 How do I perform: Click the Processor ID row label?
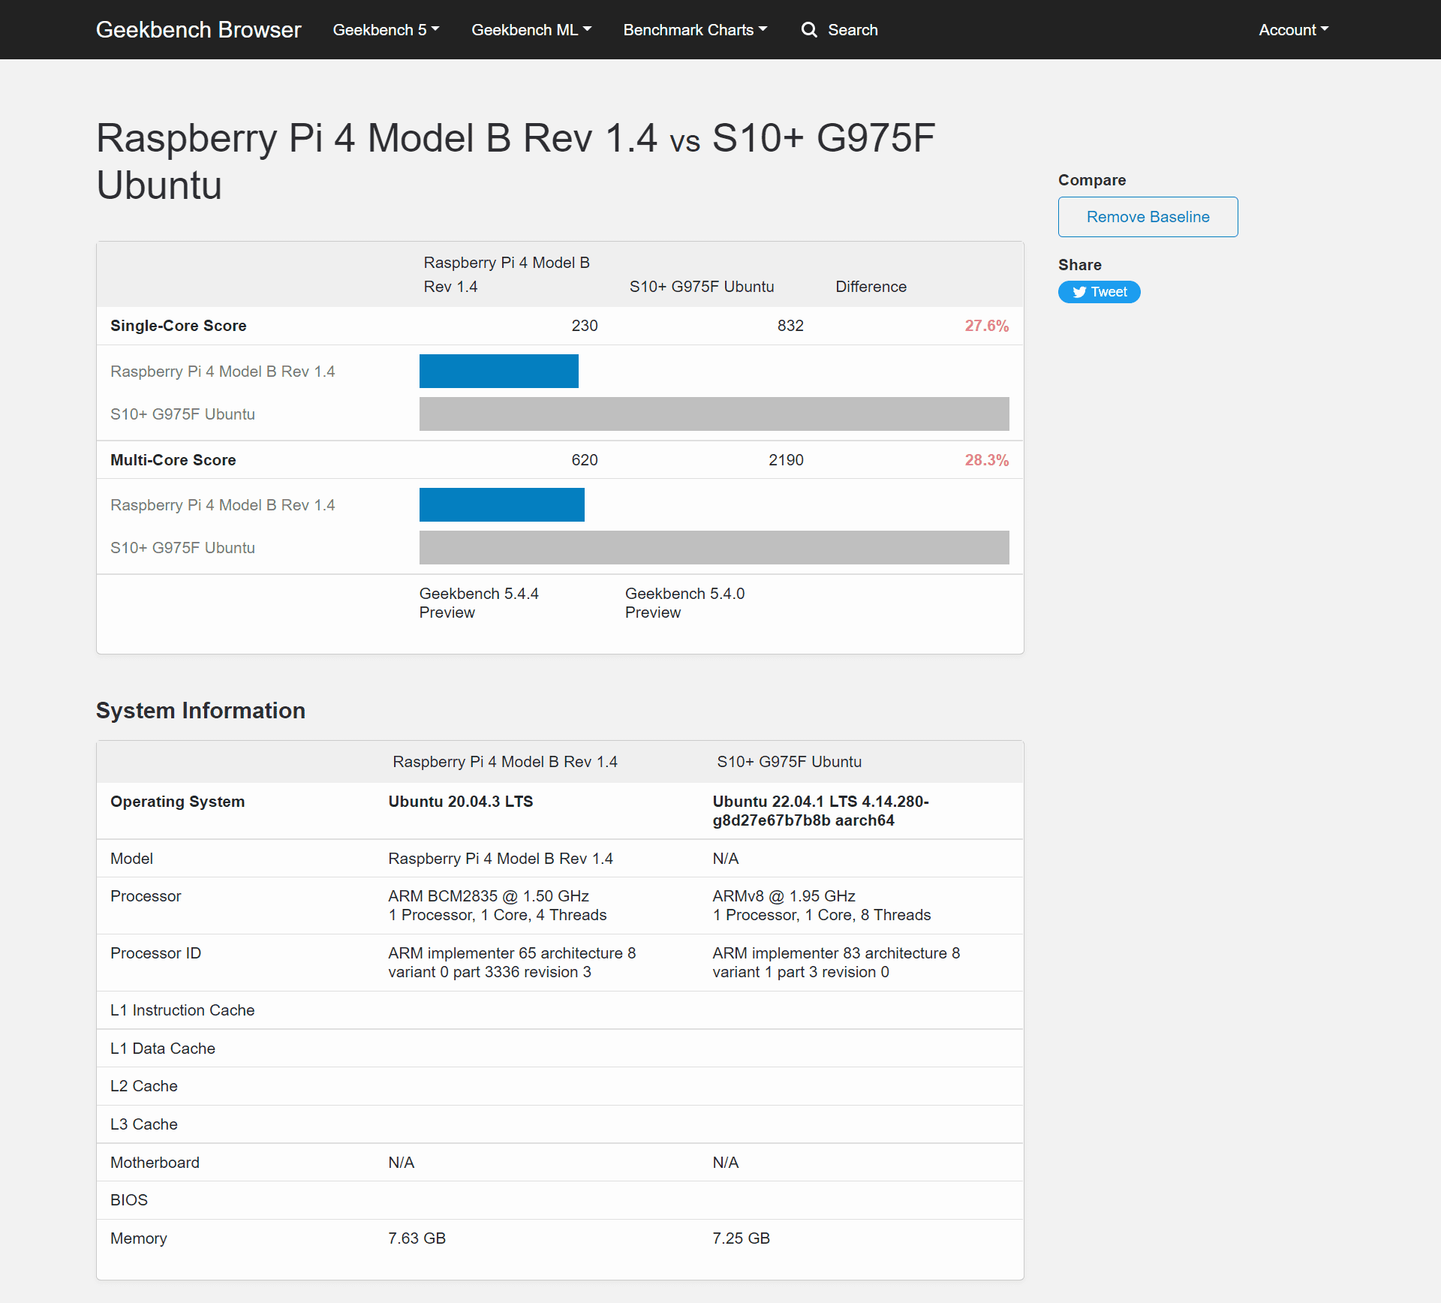click(x=155, y=953)
